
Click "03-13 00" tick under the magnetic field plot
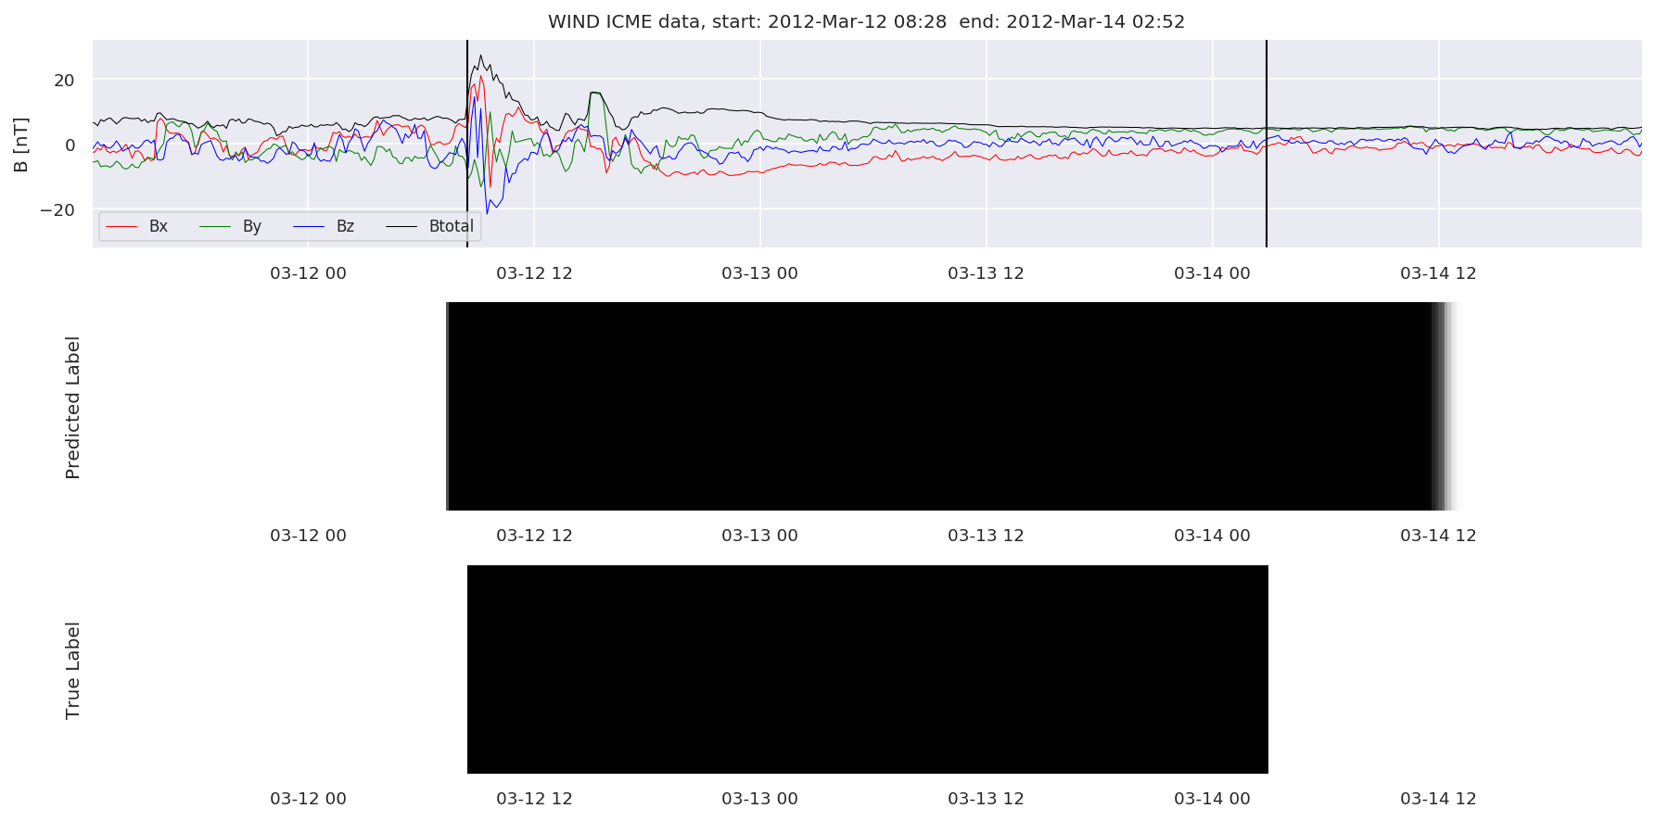[760, 273]
